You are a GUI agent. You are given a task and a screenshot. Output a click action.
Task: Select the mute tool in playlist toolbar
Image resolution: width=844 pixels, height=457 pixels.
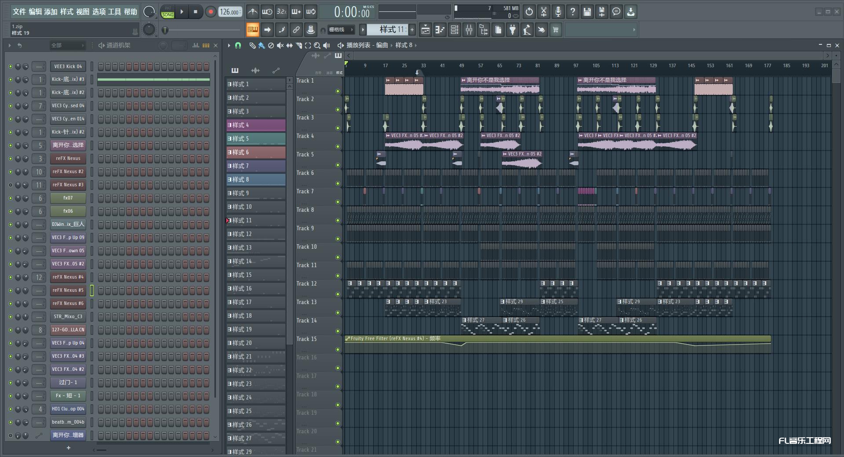coord(280,45)
